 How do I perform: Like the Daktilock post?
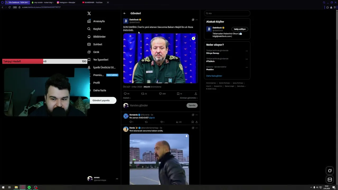160,94
